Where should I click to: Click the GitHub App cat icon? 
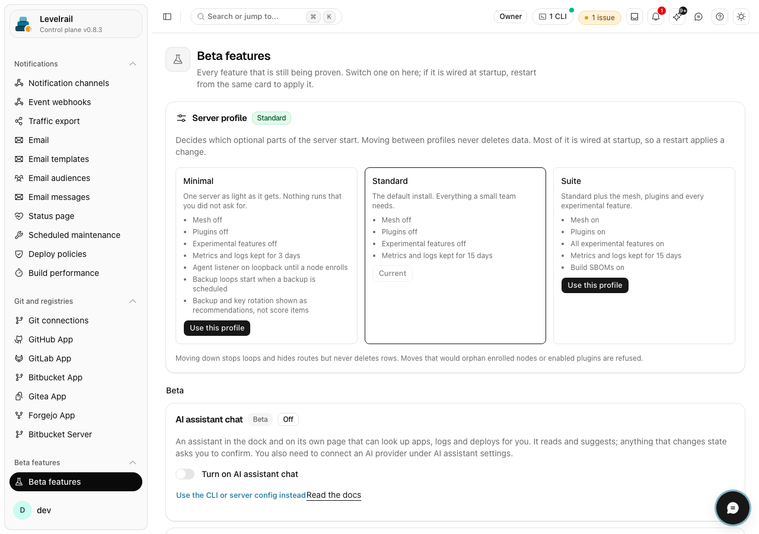click(19, 339)
